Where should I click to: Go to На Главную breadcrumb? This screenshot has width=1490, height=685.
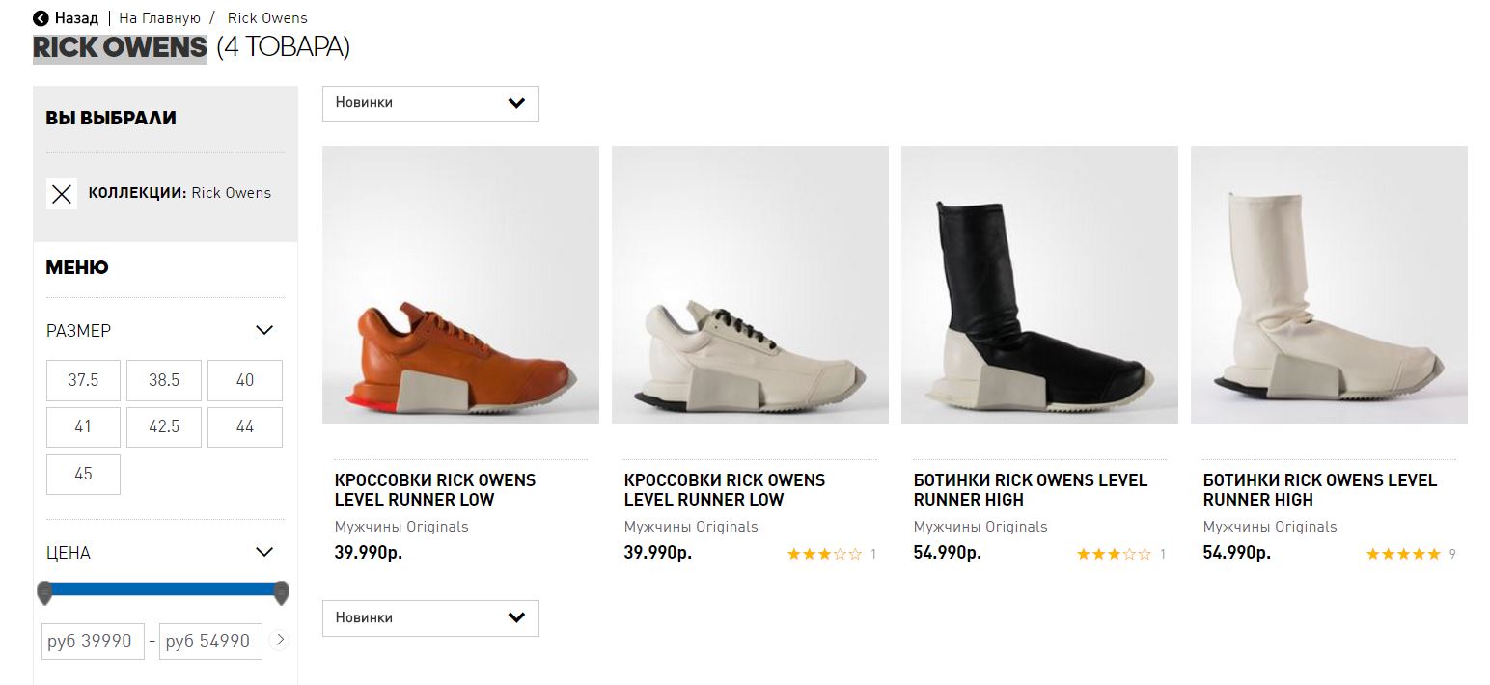pyautogui.click(x=160, y=18)
